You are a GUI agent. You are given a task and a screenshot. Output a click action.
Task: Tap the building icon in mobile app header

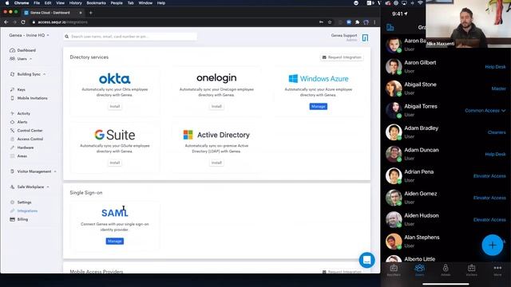click(390, 27)
